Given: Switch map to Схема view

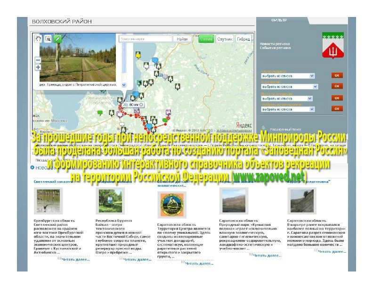Looking at the screenshot, I should tap(206, 40).
